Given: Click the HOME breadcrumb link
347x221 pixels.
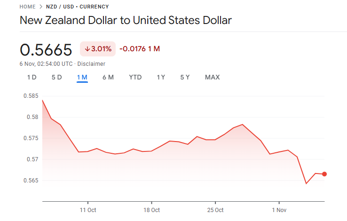Looking at the screenshot, I should (28, 7).
